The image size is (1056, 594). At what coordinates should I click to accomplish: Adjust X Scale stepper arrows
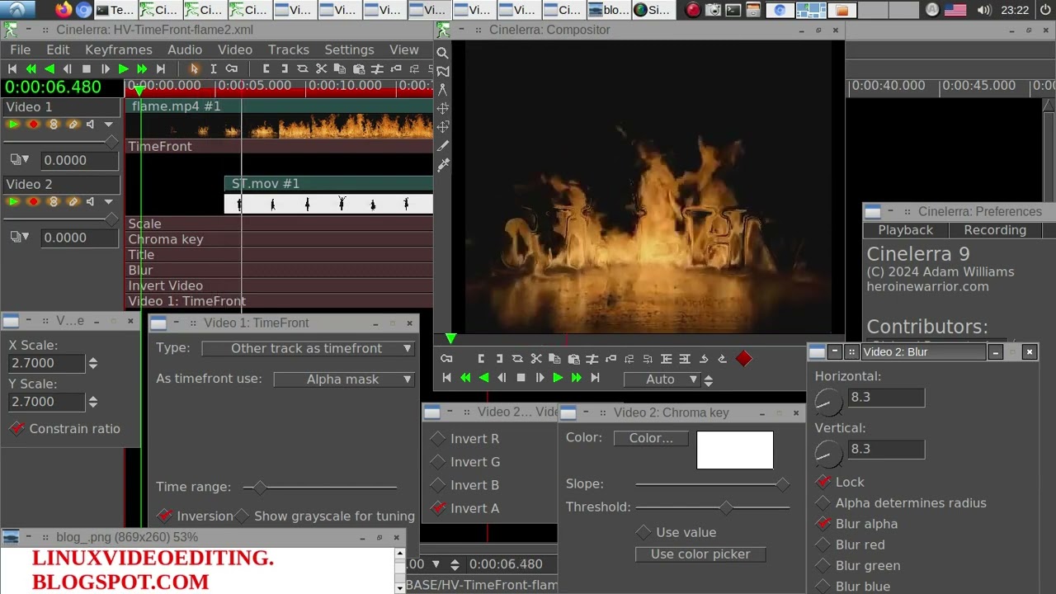coord(93,363)
